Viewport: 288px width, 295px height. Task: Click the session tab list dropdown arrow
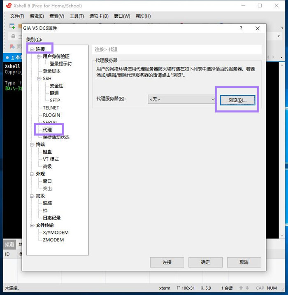(x=281, y=57)
